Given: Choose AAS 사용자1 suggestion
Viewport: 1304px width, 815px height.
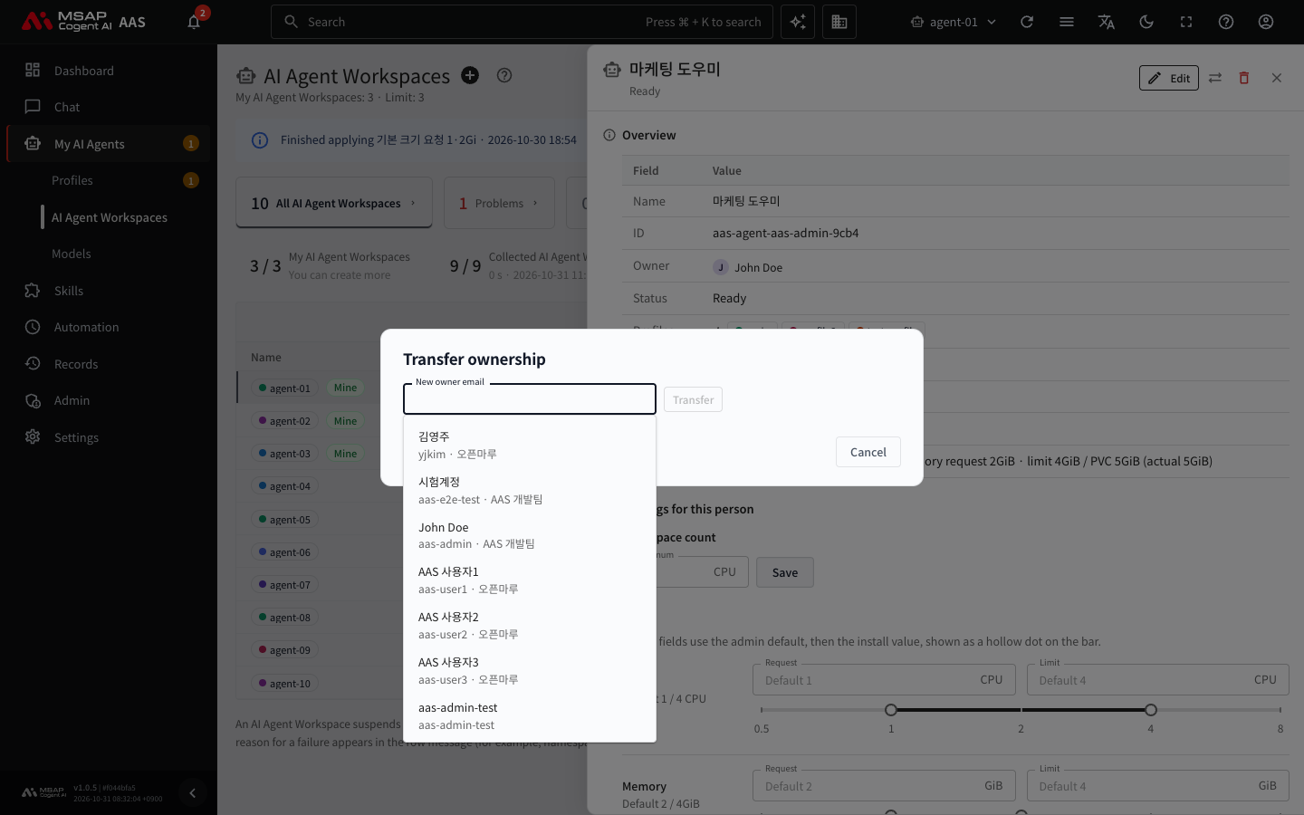Looking at the screenshot, I should click(x=530, y=580).
